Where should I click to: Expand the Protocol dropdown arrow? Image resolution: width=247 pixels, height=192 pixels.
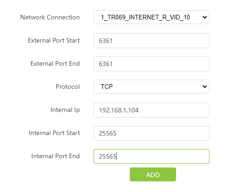click(x=205, y=87)
